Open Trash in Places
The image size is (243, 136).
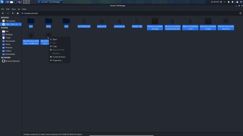[x=11, y=38]
